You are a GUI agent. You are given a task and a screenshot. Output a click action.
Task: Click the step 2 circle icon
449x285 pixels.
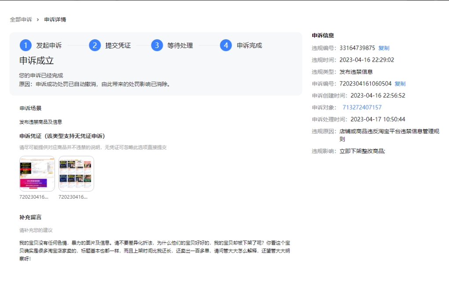(x=95, y=45)
